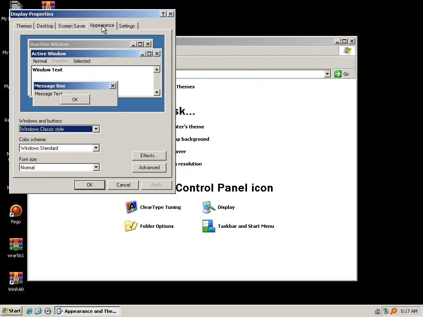Click the keyboard icon in system tray
This screenshot has height=317, width=423.
point(378,311)
